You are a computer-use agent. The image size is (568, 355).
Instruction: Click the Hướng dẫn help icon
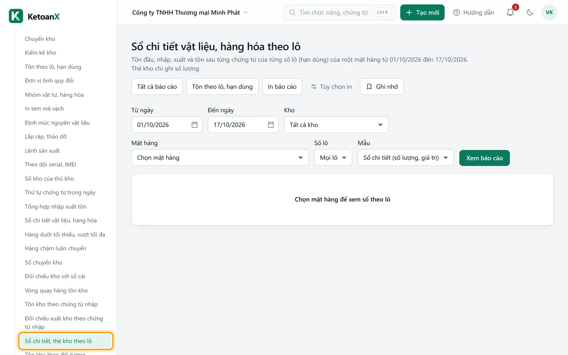click(x=457, y=12)
